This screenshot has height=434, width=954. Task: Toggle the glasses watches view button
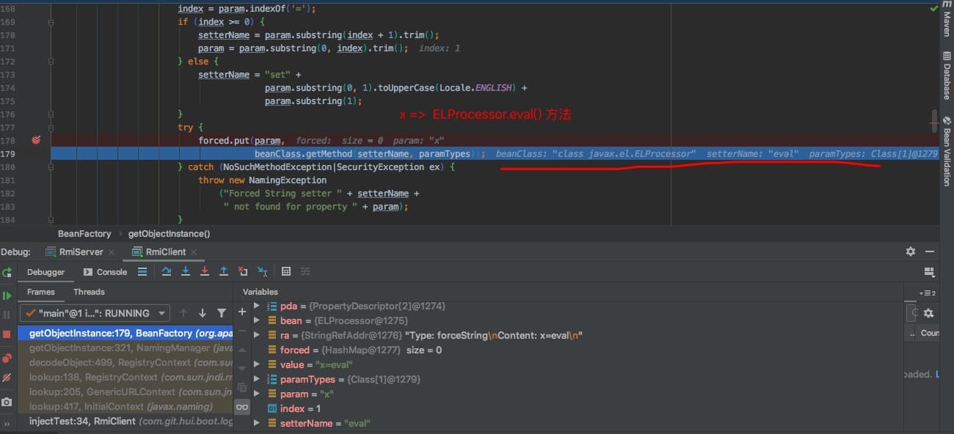coord(241,407)
